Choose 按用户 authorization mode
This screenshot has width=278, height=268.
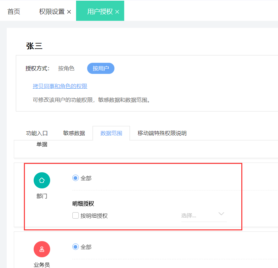click(x=101, y=69)
